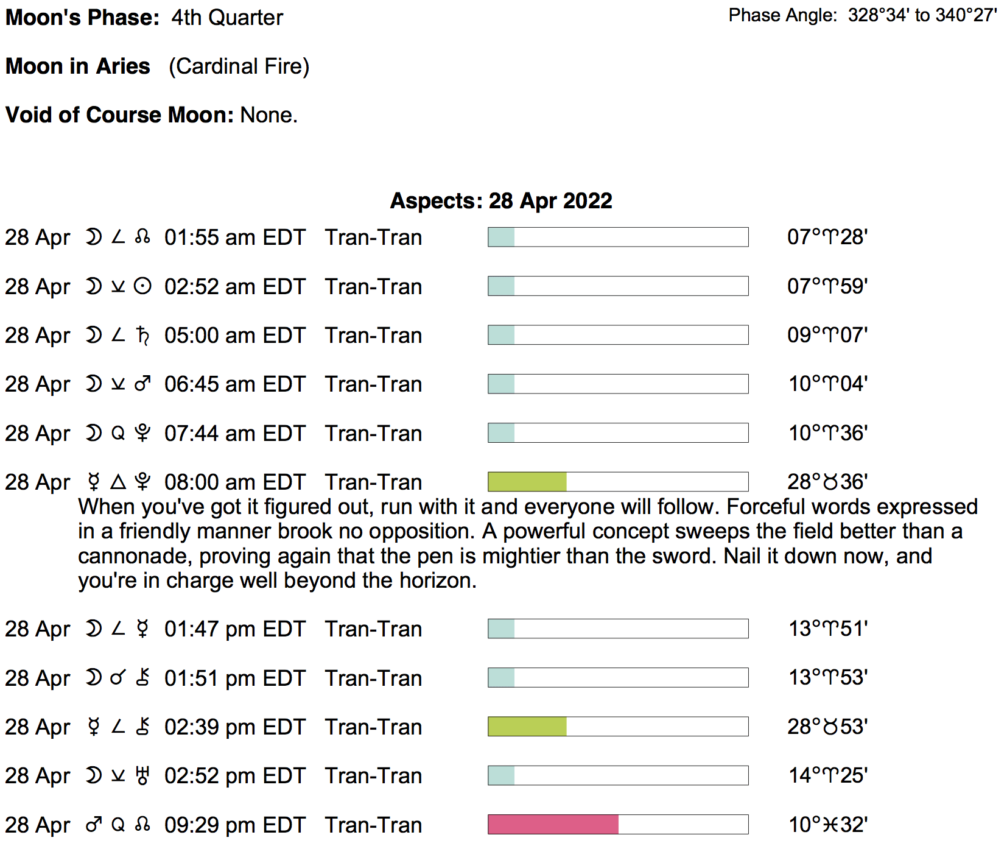Select the Sun glyph in the 02:52 am row
The image size is (1007, 860).
[142, 286]
